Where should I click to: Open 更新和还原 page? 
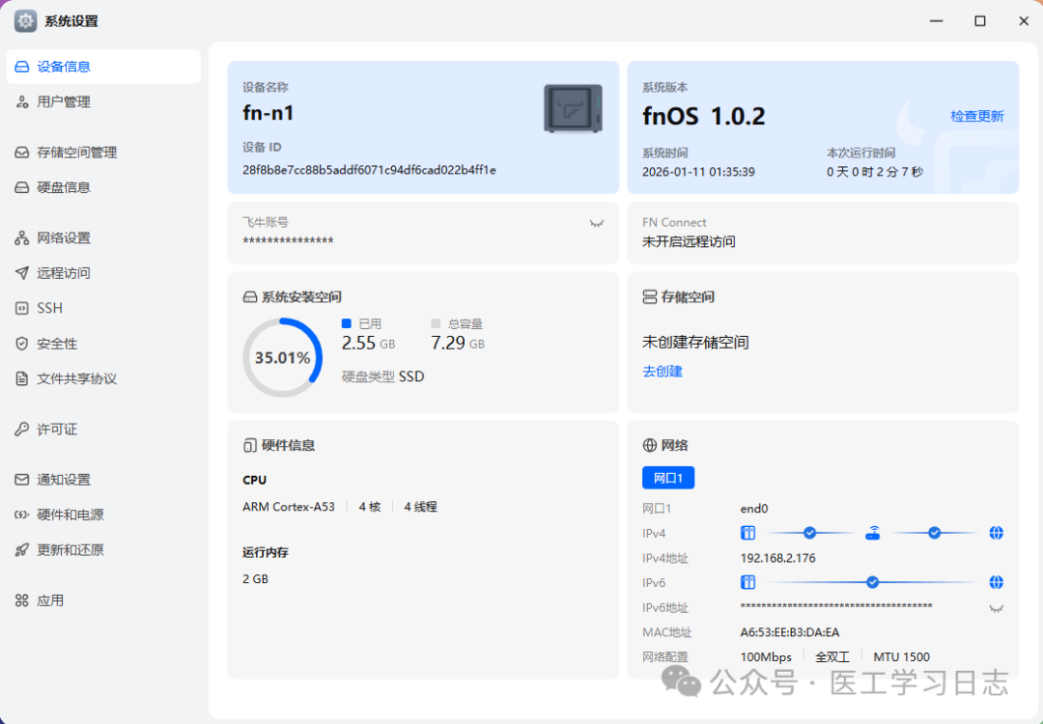point(70,549)
